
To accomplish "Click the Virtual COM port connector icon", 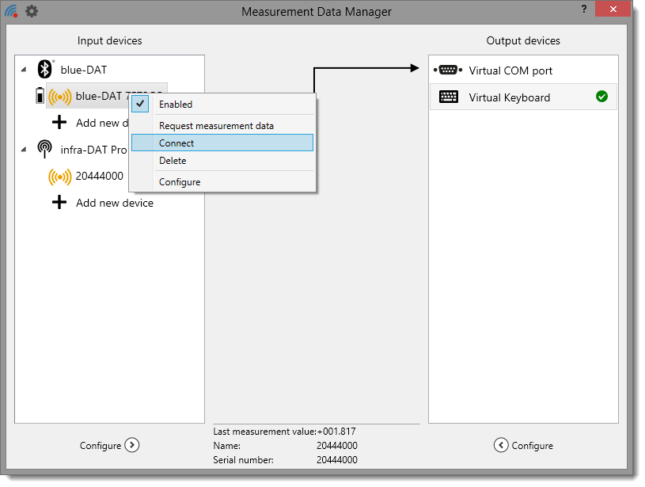I will tap(448, 70).
